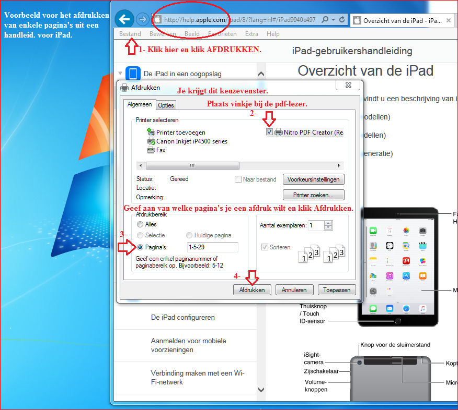This screenshot has height=410, width=458.
Task: Click the Voorkeursinstellingen button
Action: pos(313,179)
